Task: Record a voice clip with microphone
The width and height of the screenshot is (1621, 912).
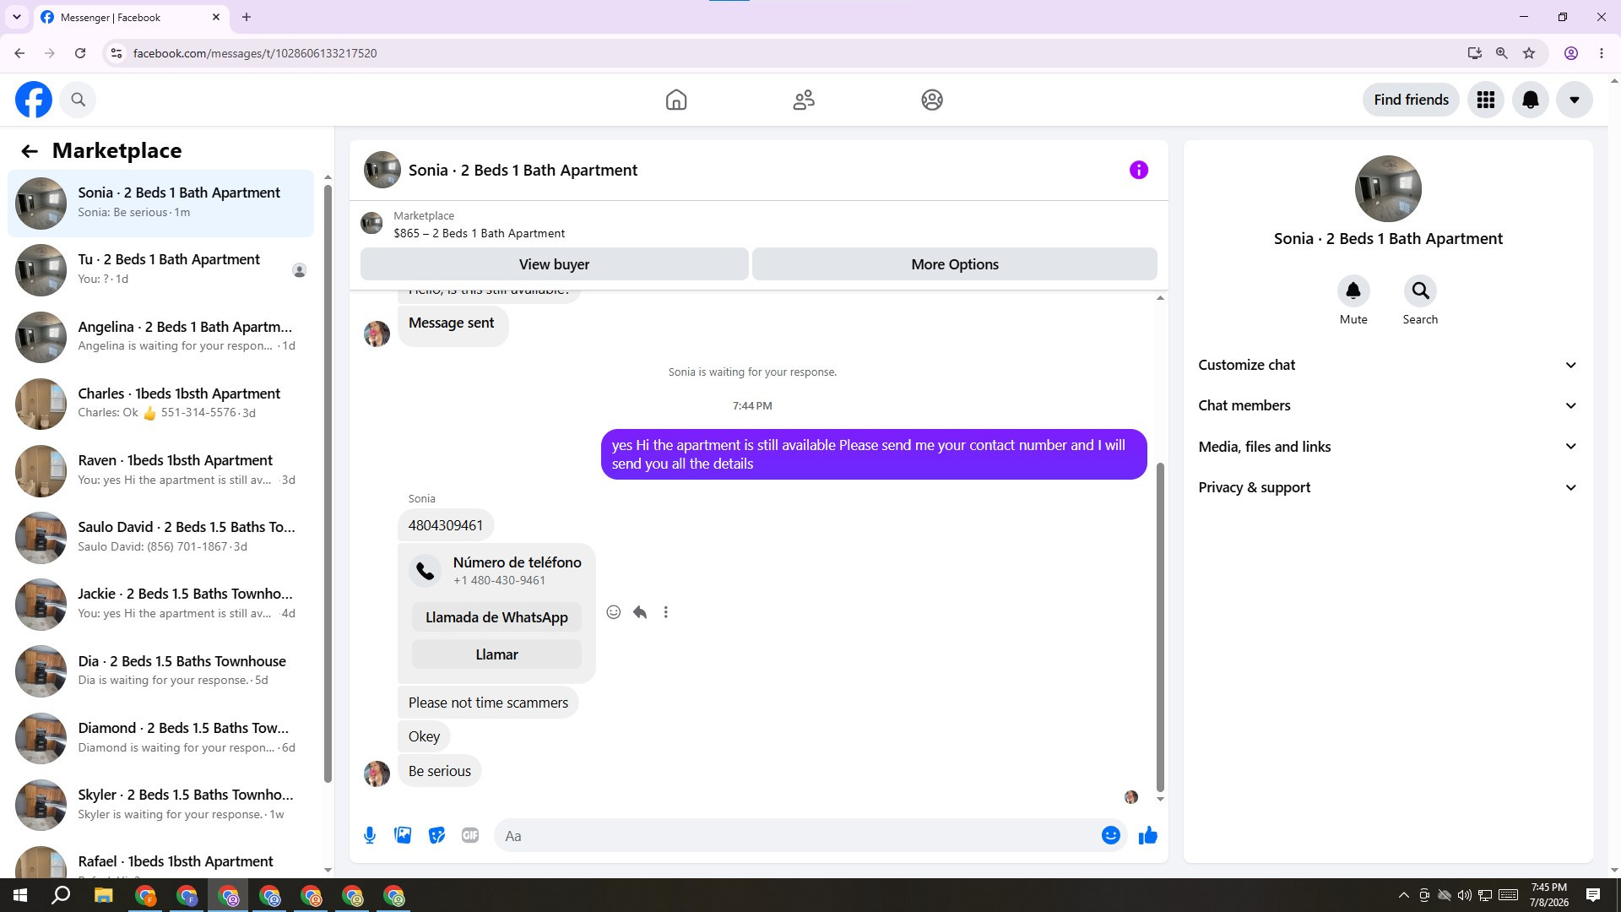Action: coord(370,836)
